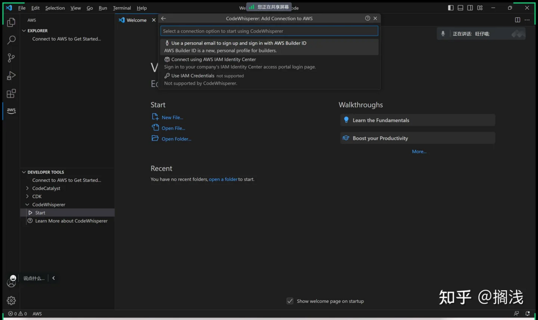Click the screen sharing indicator at top
Screen dimensions: 538x320
269,7
